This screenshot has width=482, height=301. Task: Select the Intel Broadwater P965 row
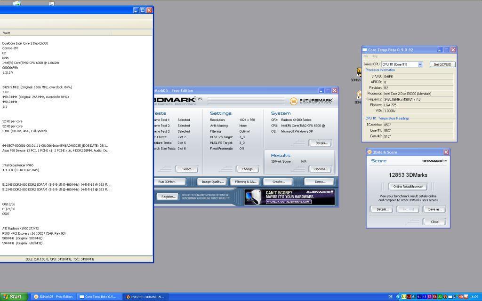tap(18, 165)
